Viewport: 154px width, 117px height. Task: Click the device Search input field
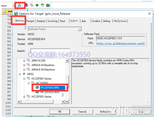(50, 51)
